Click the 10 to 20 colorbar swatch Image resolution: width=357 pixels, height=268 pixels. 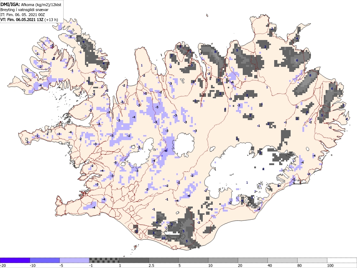pyautogui.click(x=223, y=260)
